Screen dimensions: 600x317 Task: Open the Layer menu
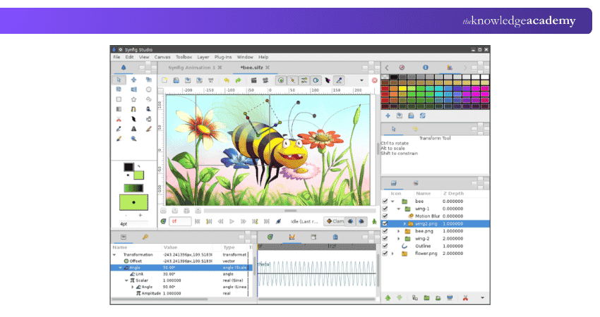click(x=203, y=57)
